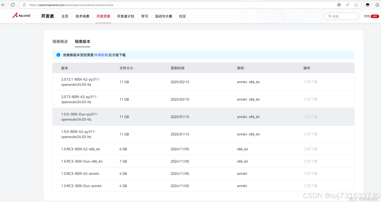
Task: Click 立即下载 for 1.0.RC3-300I-Duo-arm64
Action: (310, 186)
